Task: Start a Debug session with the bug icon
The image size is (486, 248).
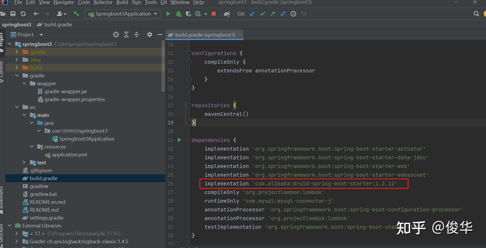Action: tap(179, 14)
